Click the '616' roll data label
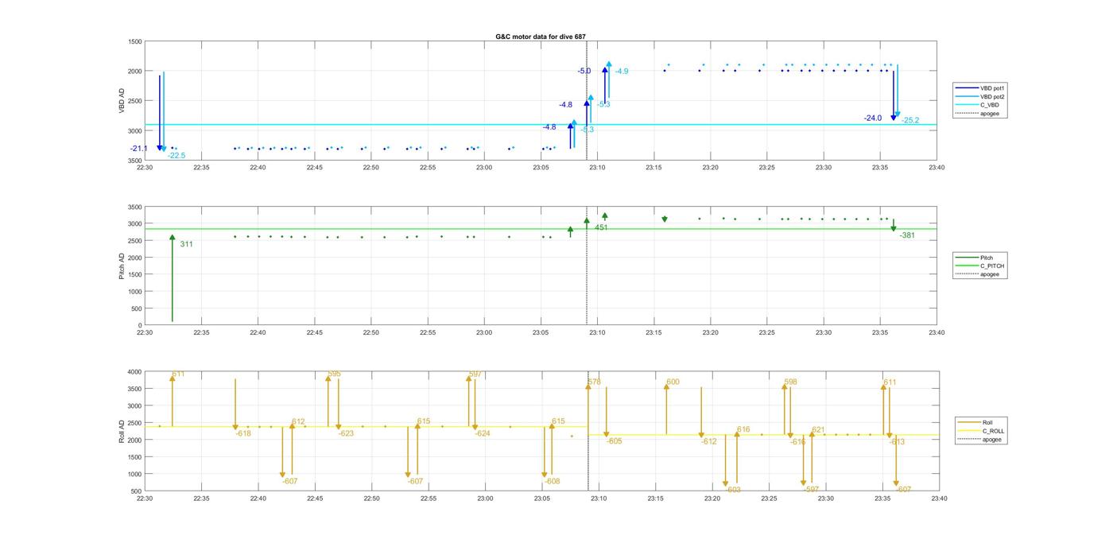The height and width of the screenshot is (551, 1113). (x=743, y=430)
